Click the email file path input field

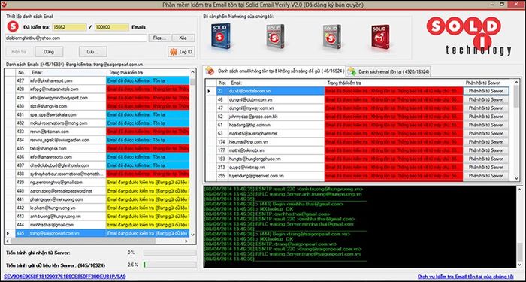[x=76, y=38]
